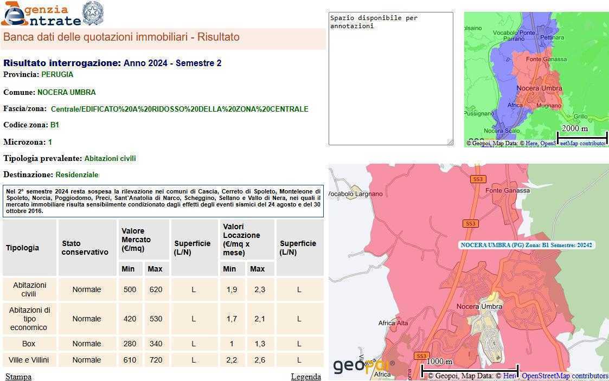Click the Italian Republic emblem
The height and width of the screenshot is (381, 609).
pos(93,14)
